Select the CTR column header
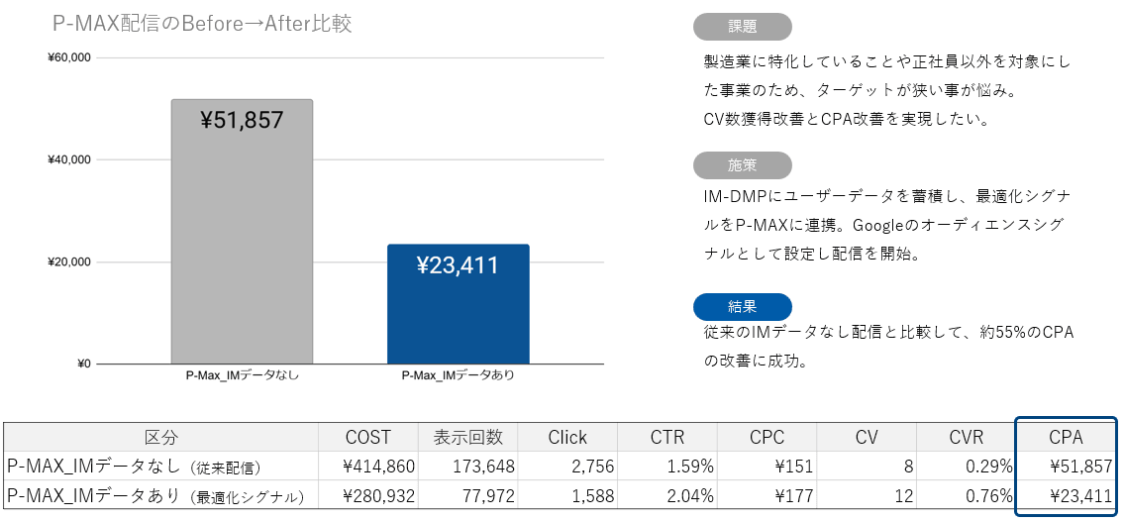 pos(667,437)
